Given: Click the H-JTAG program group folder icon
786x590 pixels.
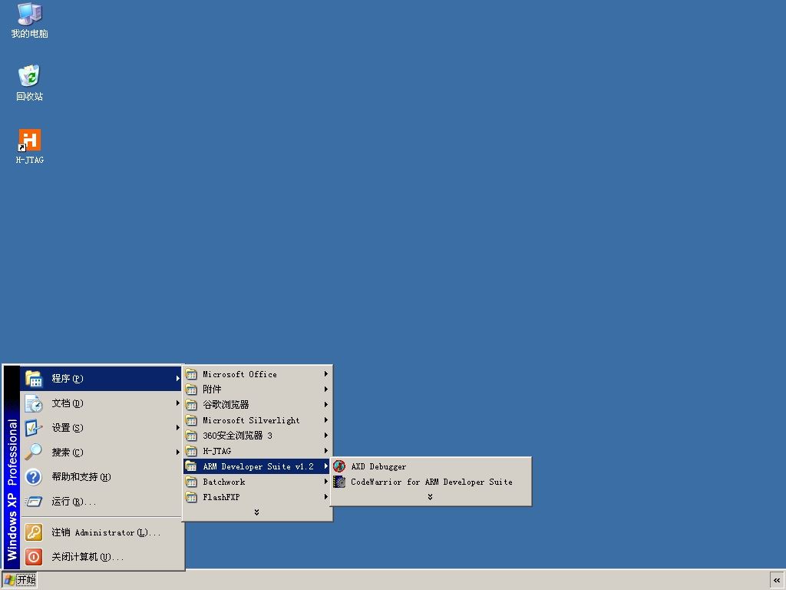Looking at the screenshot, I should [191, 451].
